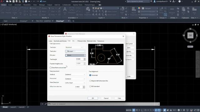Image resolution: width=200 pixels, height=112 pixels.
Task: Switch to Symbols and Arrows tab
Action: pyautogui.click(x=60, y=41)
